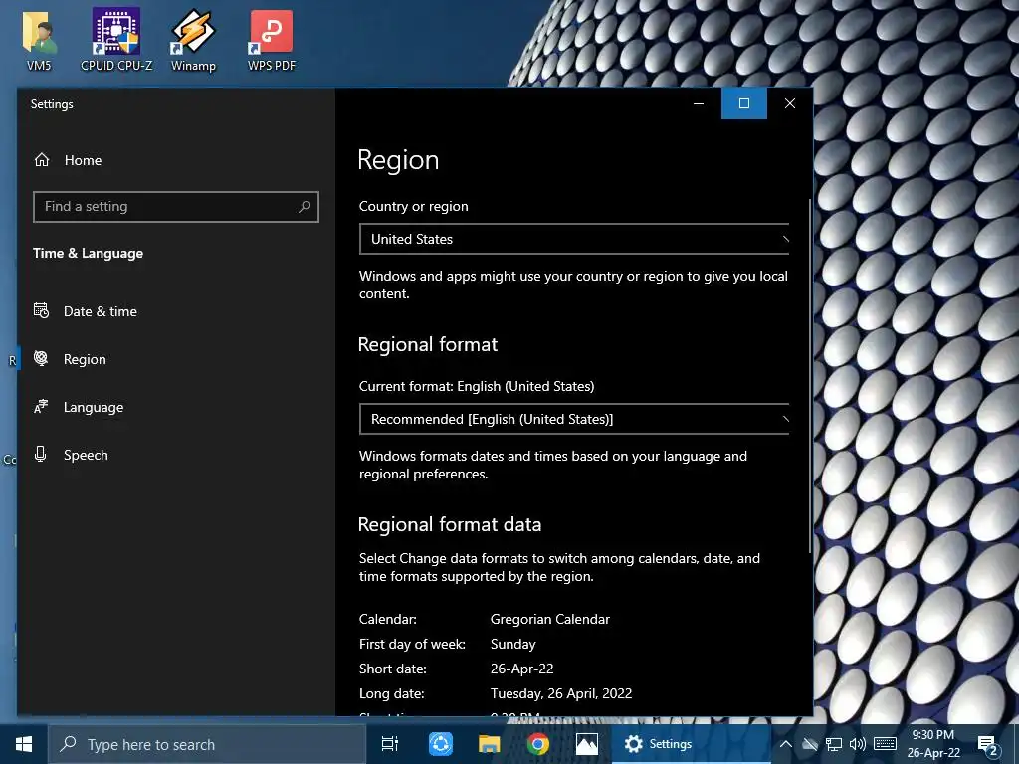1019x764 pixels.
Task: Open the notification action center
Action: [988, 745]
